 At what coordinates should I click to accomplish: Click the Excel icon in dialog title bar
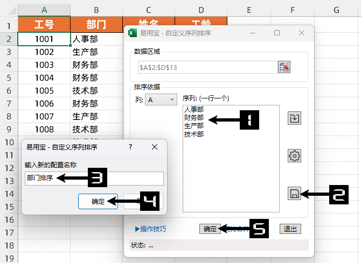[x=133, y=33]
